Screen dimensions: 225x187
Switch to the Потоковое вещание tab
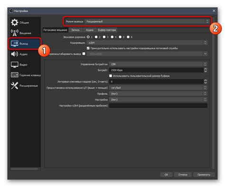point(55,30)
